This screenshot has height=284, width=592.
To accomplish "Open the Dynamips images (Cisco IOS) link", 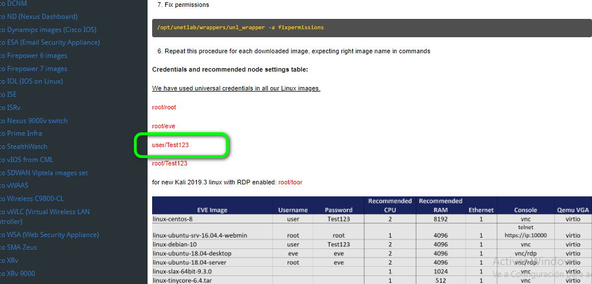I will pos(51,30).
